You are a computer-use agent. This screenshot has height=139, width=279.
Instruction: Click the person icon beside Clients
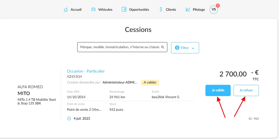(x=161, y=9)
